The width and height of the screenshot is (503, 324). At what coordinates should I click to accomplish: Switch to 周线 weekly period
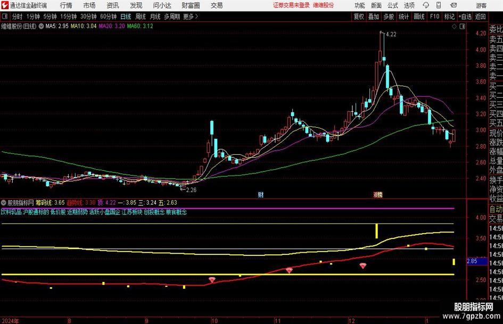tap(141, 16)
